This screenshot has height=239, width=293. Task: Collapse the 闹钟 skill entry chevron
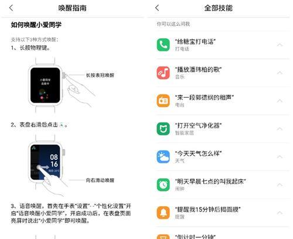[280, 185]
